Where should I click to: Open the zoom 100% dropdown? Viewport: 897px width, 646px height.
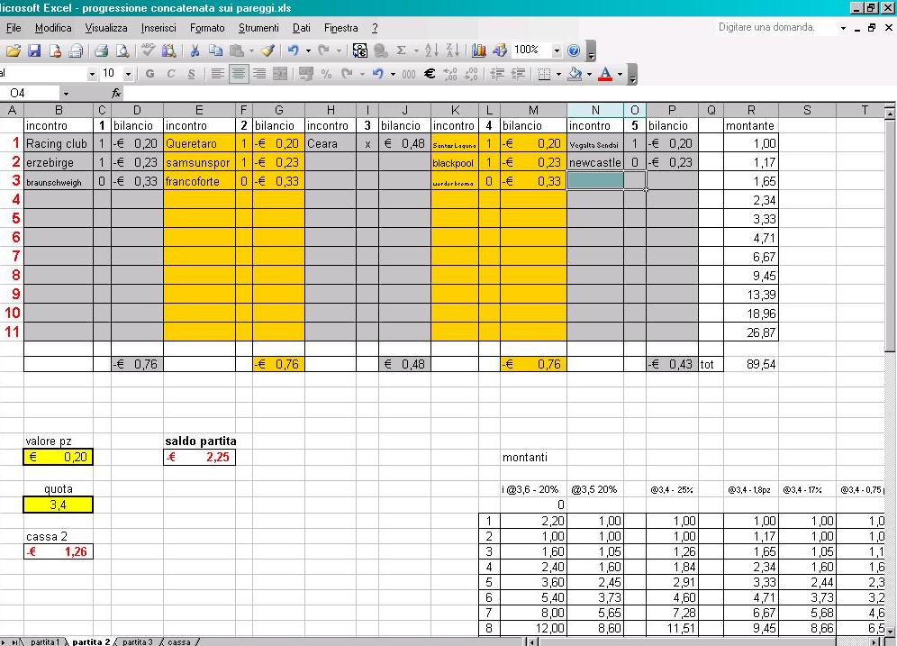click(557, 51)
